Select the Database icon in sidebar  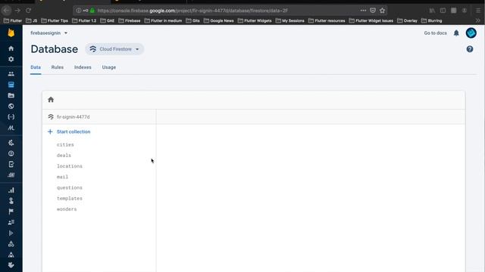(11, 85)
